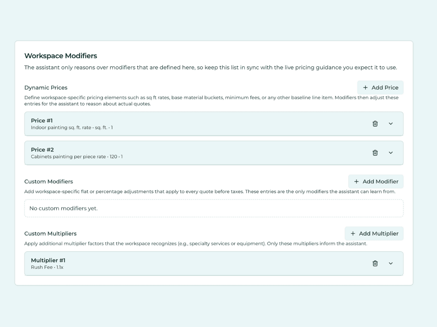
Task: Click the Custom Modifiers section label
Action: click(48, 181)
